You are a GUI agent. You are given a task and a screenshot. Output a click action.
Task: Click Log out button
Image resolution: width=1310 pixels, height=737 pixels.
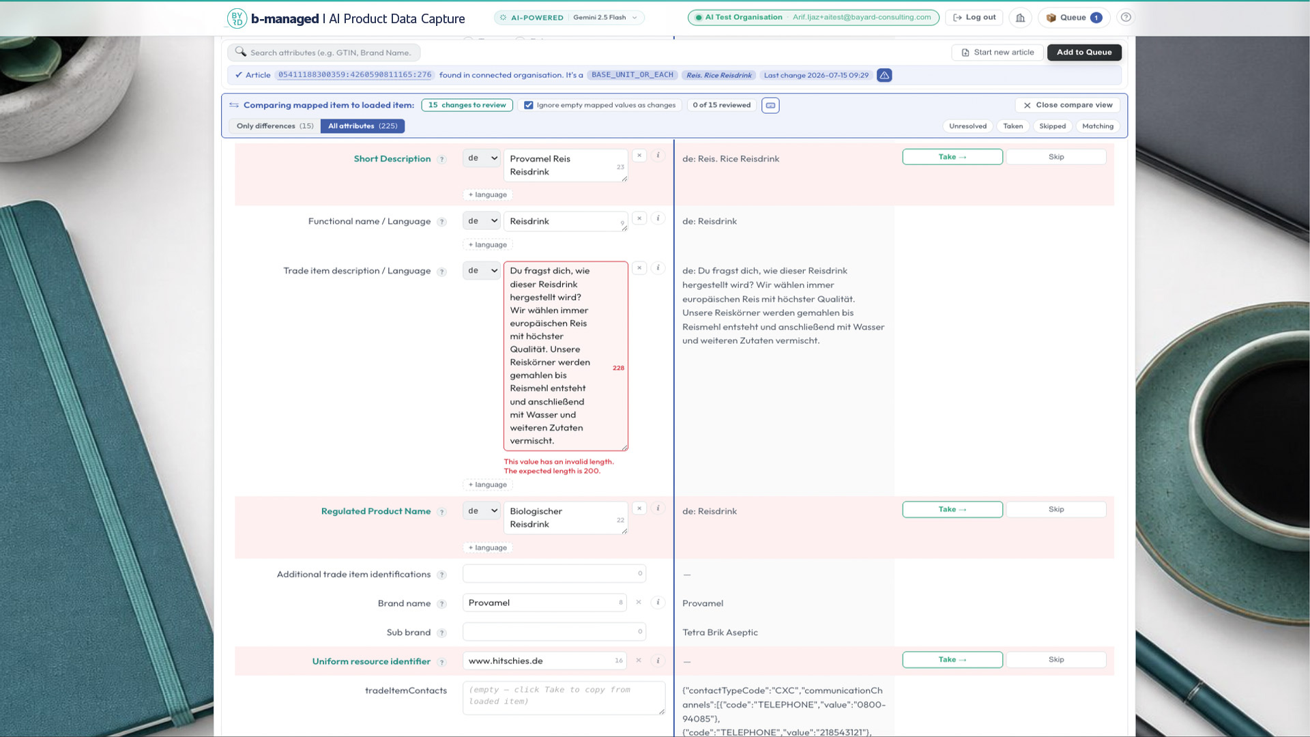pos(974,18)
